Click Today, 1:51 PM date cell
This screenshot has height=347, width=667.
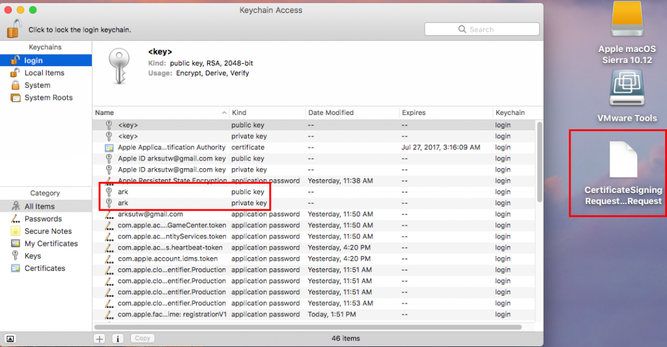pos(332,315)
